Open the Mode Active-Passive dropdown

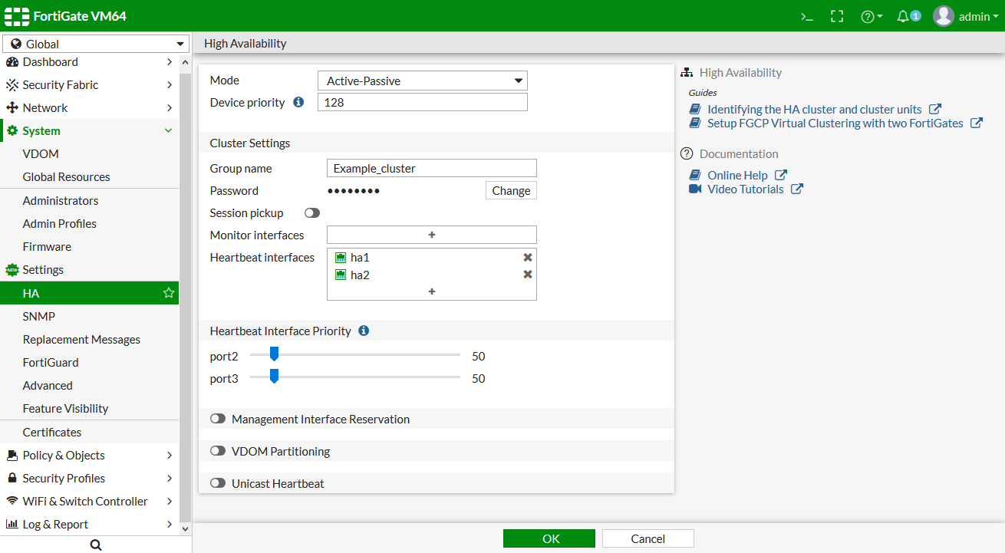[x=422, y=81]
